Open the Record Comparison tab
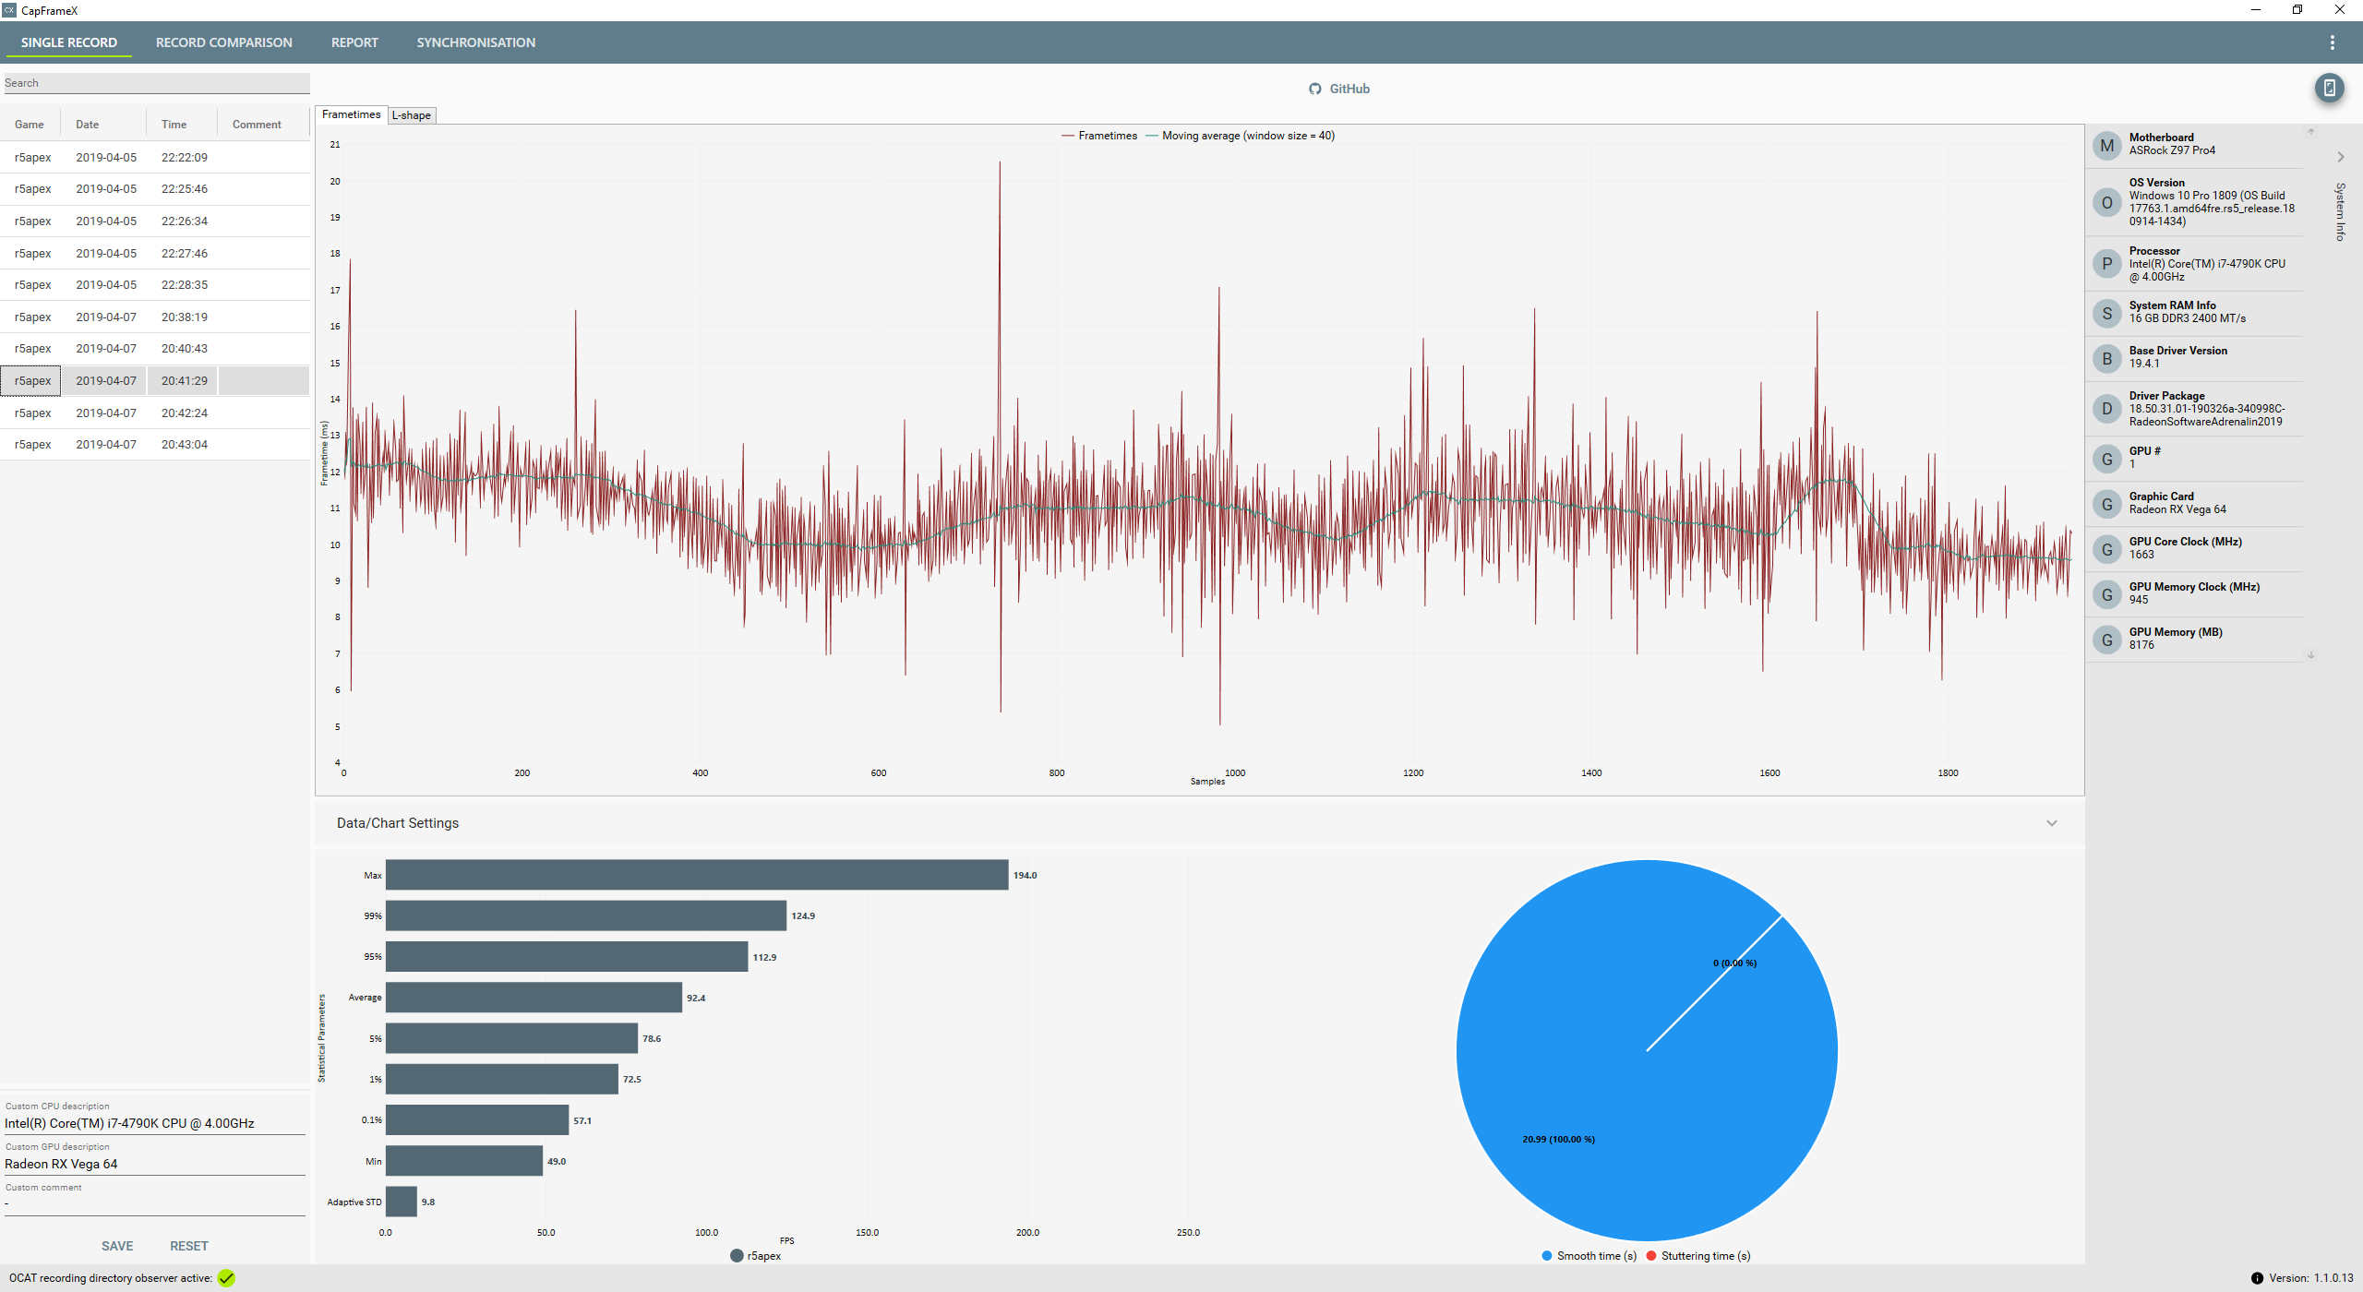Image resolution: width=2363 pixels, height=1292 pixels. point(223,42)
